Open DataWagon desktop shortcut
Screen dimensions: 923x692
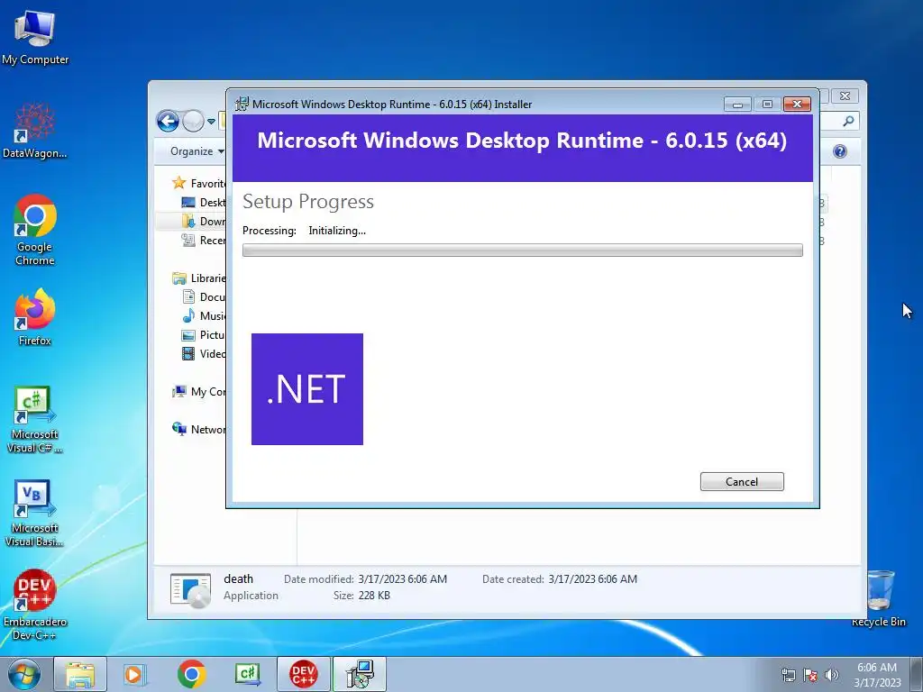point(35,130)
